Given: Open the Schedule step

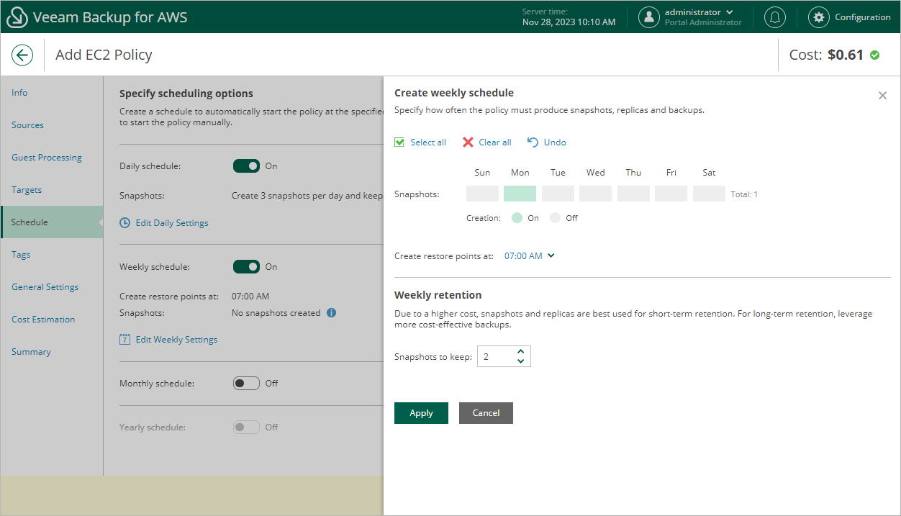Looking at the screenshot, I should pyautogui.click(x=52, y=222).
